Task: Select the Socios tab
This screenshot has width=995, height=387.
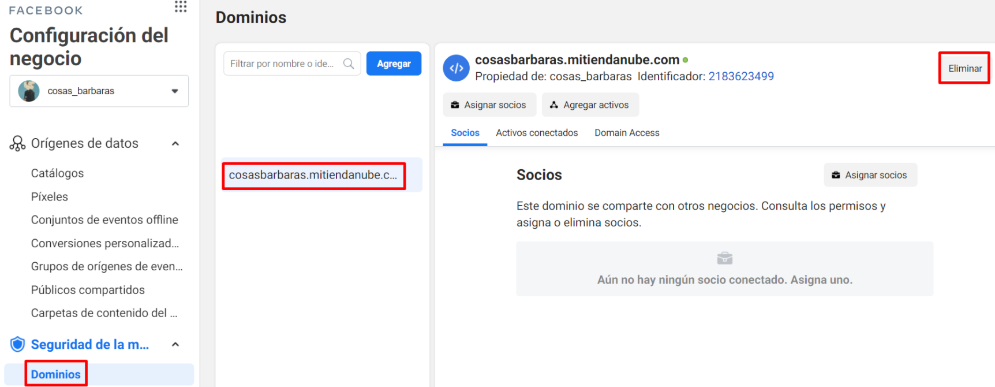Action: pos(465,133)
